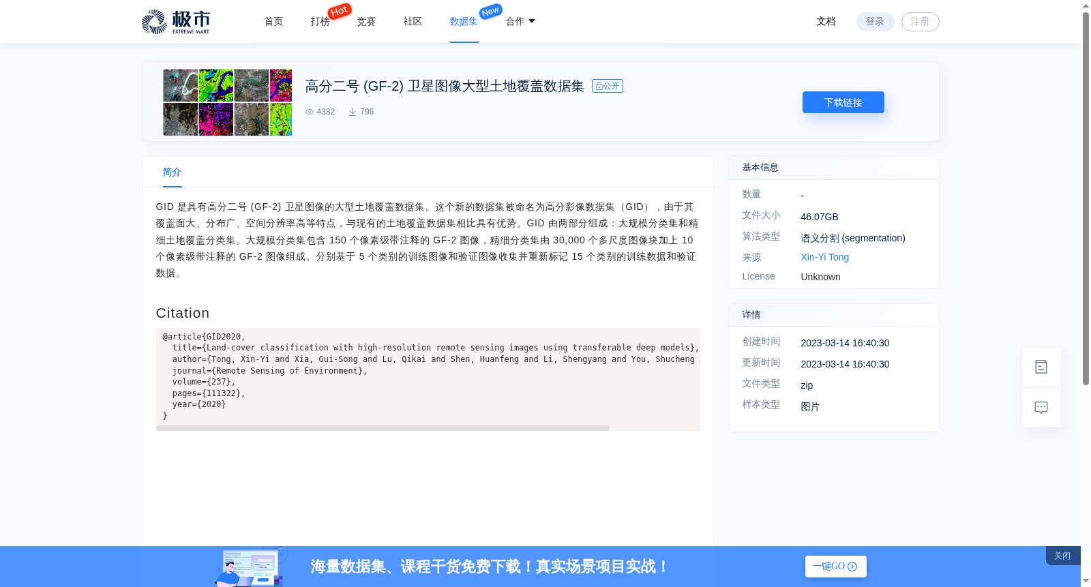Click the zip file type value
The image size is (1091, 587).
(807, 385)
